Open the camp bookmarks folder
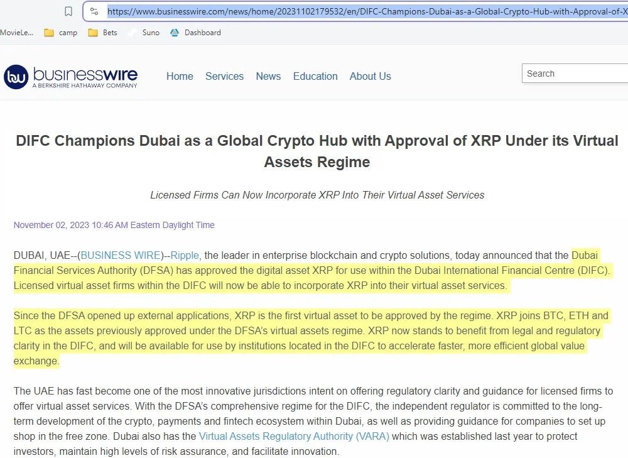The height and width of the screenshot is (458, 628). (x=60, y=33)
